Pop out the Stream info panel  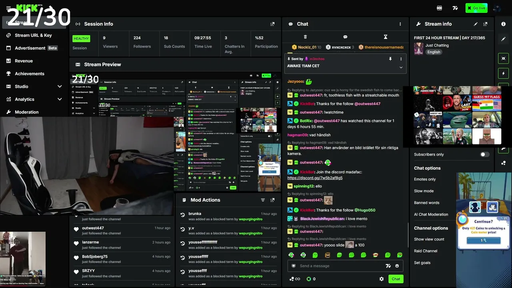(485, 24)
